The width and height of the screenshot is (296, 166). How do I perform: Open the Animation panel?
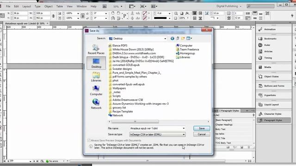tap(273, 30)
